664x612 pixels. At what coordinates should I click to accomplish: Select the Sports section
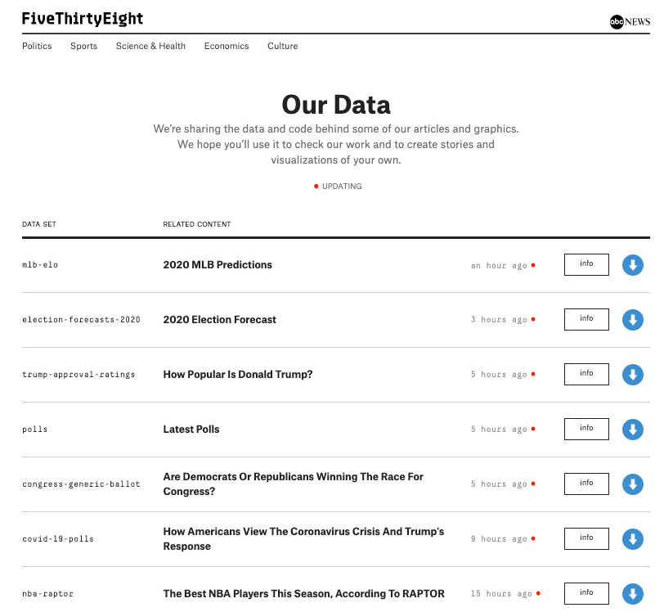click(83, 47)
